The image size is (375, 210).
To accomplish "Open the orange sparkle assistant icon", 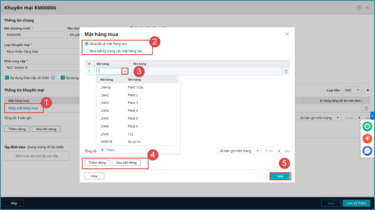I will tap(367, 138).
